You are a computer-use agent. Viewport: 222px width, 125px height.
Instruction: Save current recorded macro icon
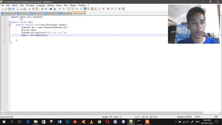123,9
